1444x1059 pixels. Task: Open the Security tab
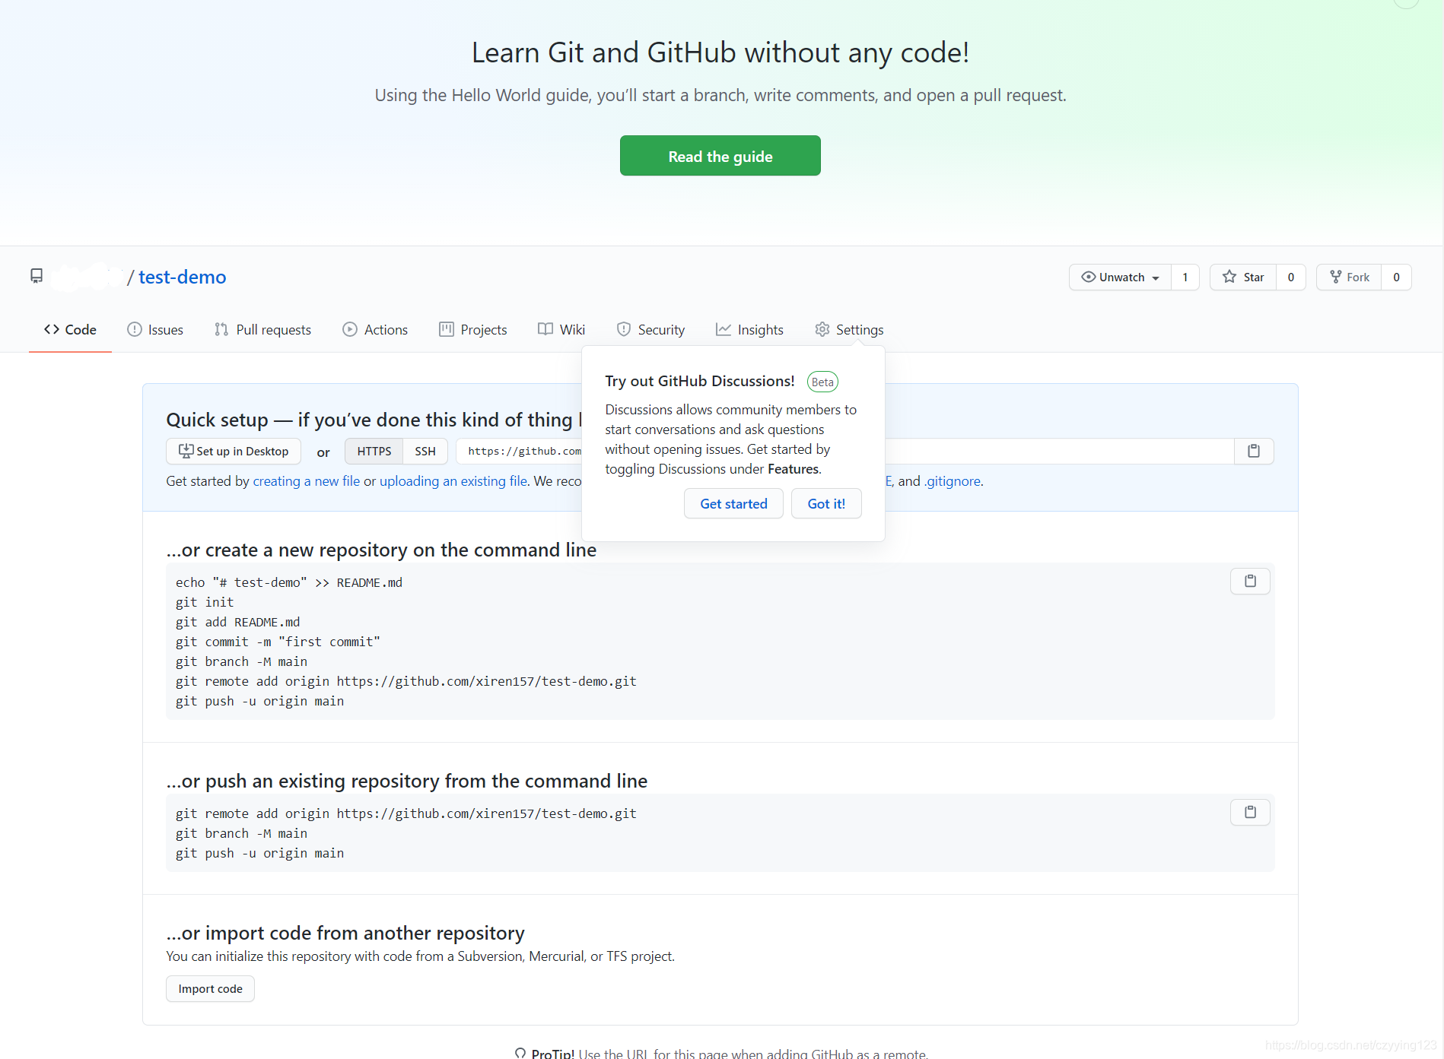[x=650, y=329]
